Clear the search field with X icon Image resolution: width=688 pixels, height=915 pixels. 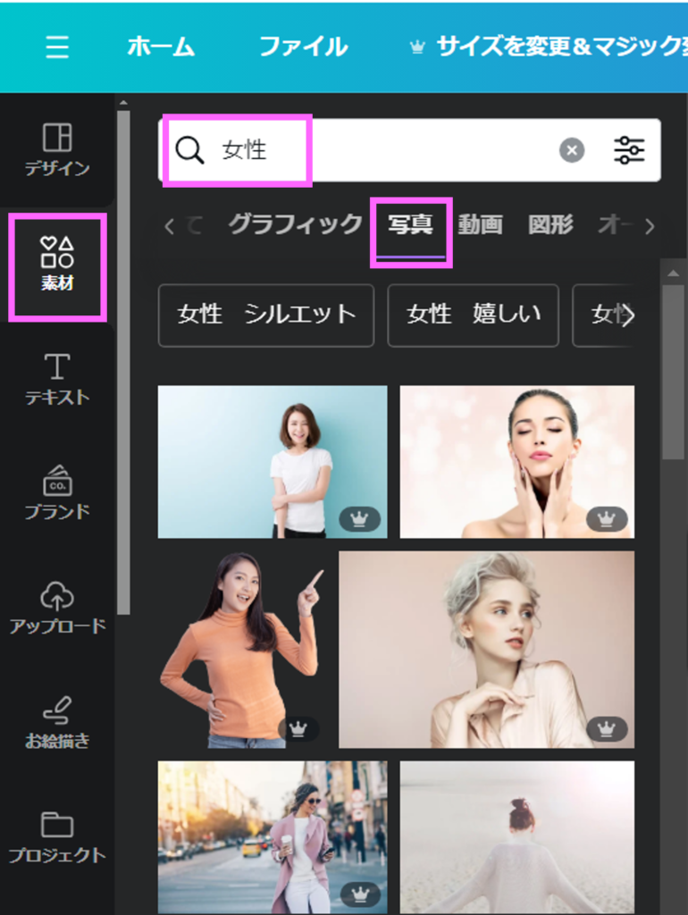coord(572,150)
